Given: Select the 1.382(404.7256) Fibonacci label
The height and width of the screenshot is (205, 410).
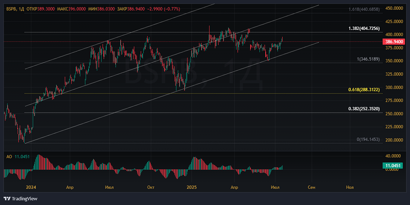Looking at the screenshot, I should tap(364, 28).
